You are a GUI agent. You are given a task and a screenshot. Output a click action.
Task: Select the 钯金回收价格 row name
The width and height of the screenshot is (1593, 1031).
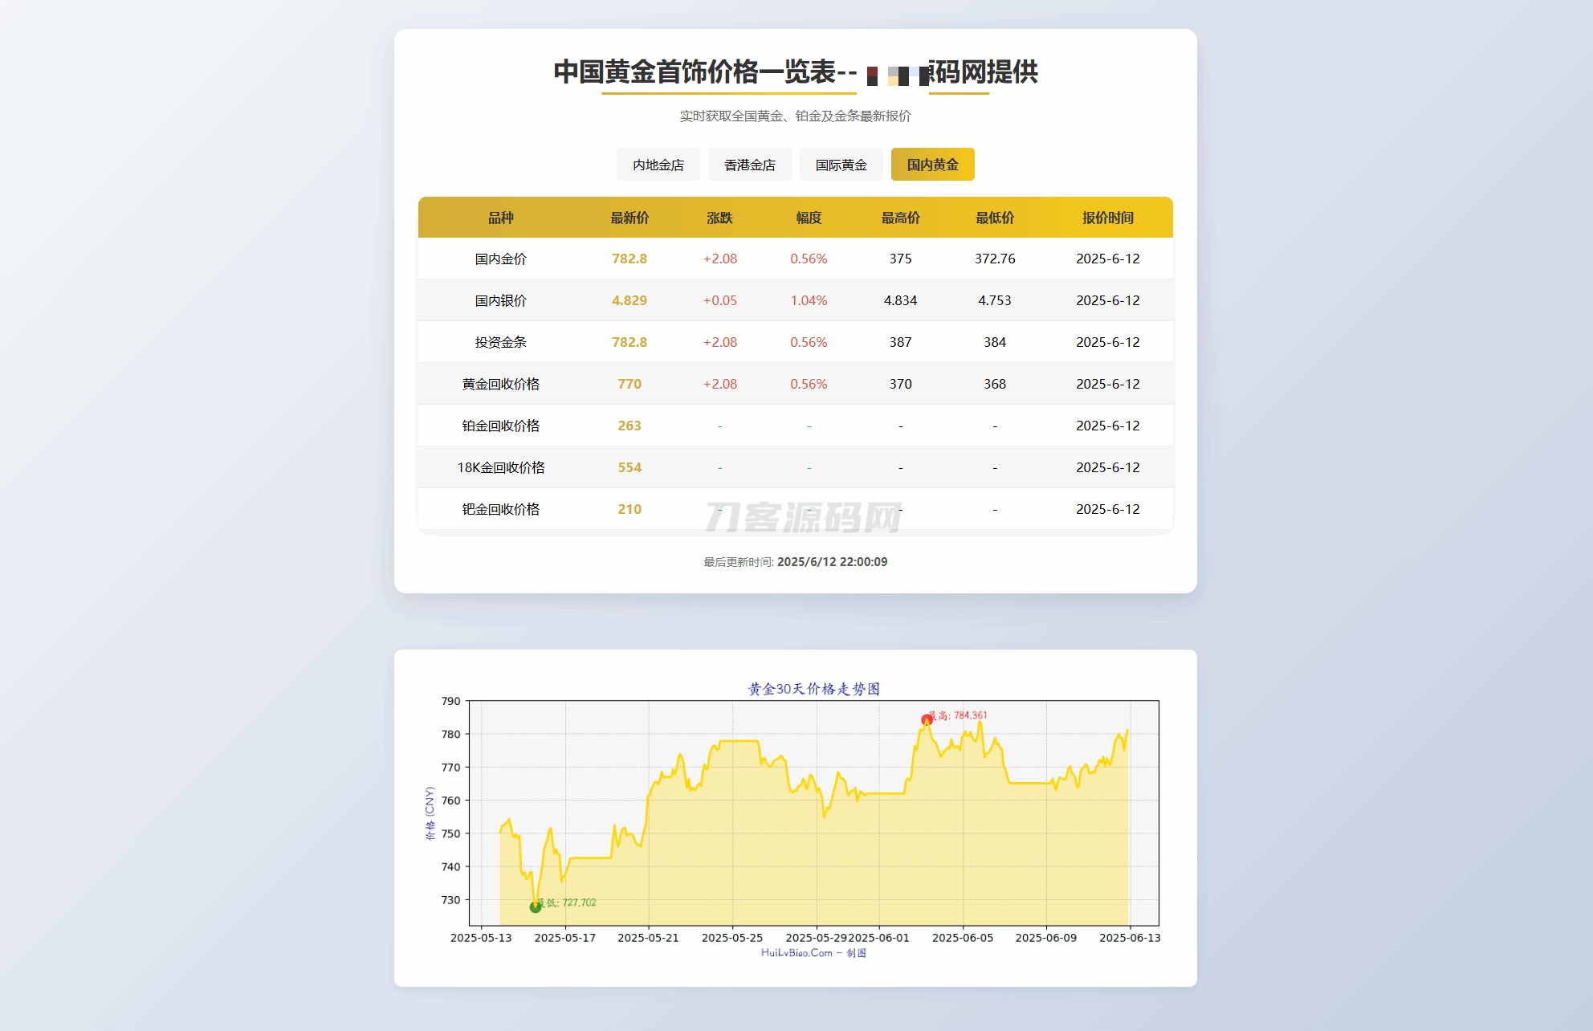click(501, 509)
